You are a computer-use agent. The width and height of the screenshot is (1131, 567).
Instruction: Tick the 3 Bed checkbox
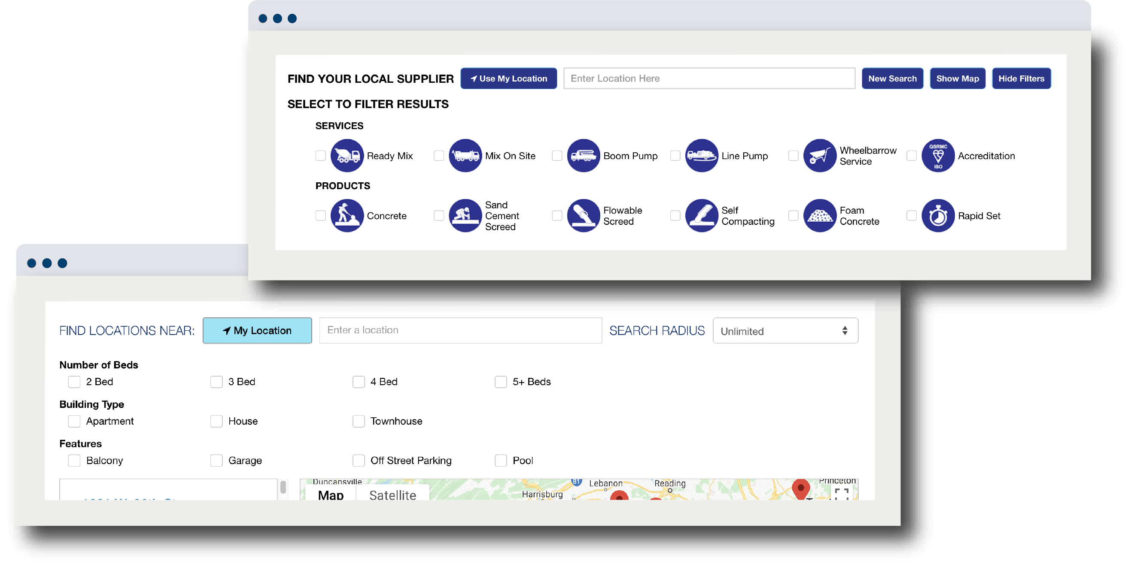(x=216, y=382)
